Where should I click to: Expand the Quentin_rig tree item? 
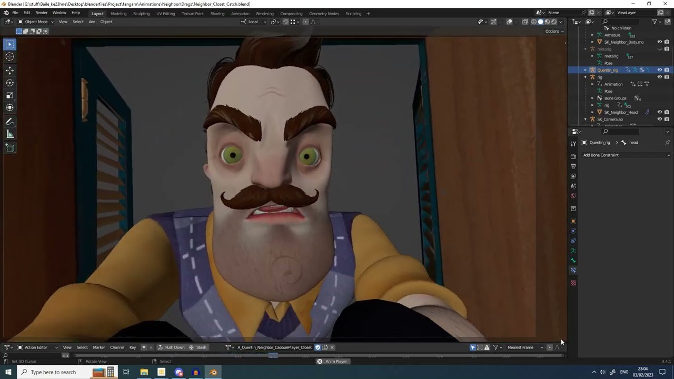[585, 70]
